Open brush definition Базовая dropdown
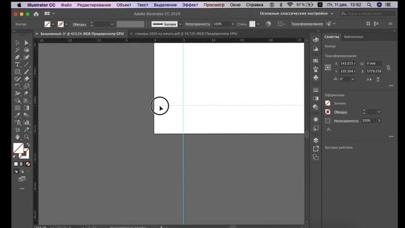Screen dimensions: 405x228 [x=180, y=24]
